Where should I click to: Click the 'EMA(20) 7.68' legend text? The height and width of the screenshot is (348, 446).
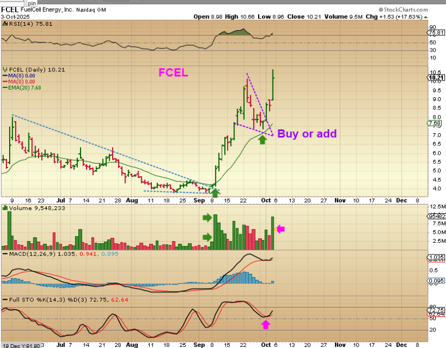click(25, 88)
